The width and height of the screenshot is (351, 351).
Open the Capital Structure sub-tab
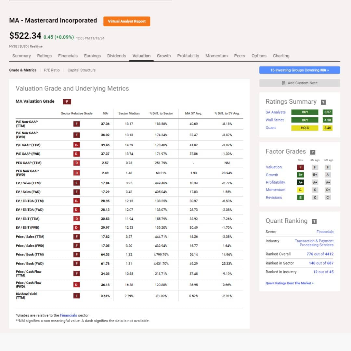pyautogui.click(x=82, y=70)
